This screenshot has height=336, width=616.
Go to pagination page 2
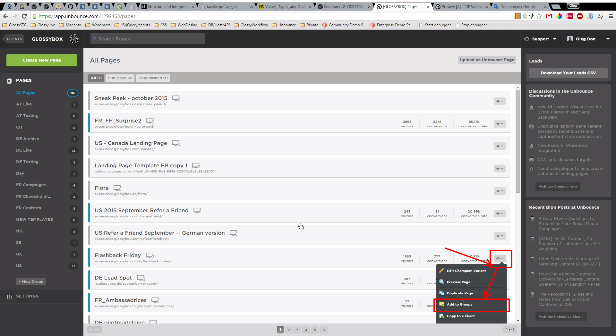(289, 330)
